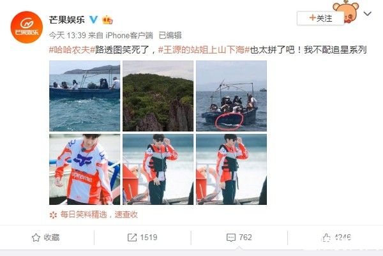Open the 芒果娱乐 account name link
The height and width of the screenshot is (256, 383).
pos(67,20)
